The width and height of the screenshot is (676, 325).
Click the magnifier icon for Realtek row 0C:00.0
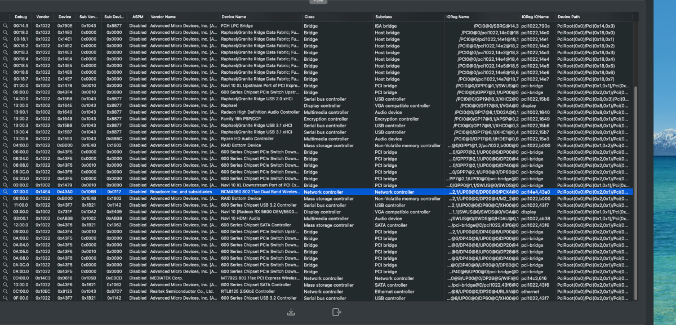[x=6, y=292]
